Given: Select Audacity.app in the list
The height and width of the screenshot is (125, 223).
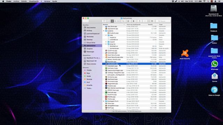Looking at the screenshot, I should click(x=137, y=33).
